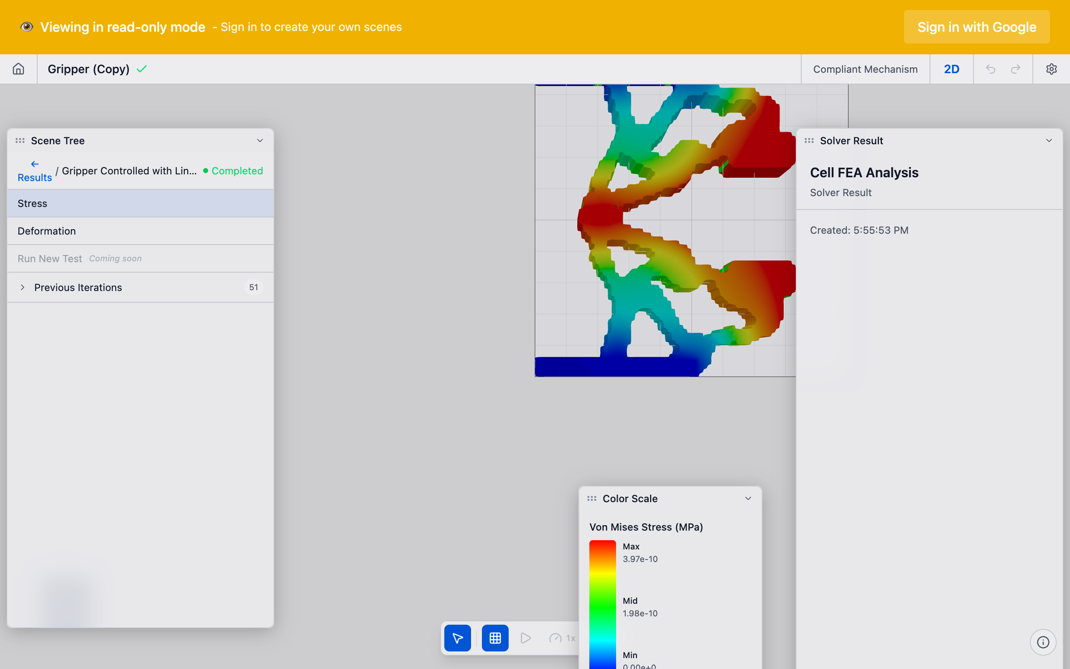The image size is (1070, 669).
Task: Go back to Results
Action: click(x=35, y=171)
